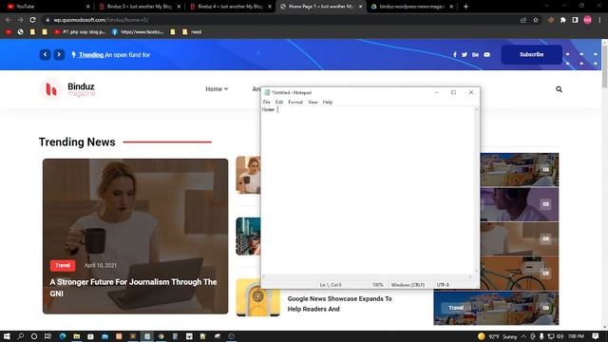This screenshot has width=608, height=342.
Task: Click the next trending news arrow
Action: 59,55
